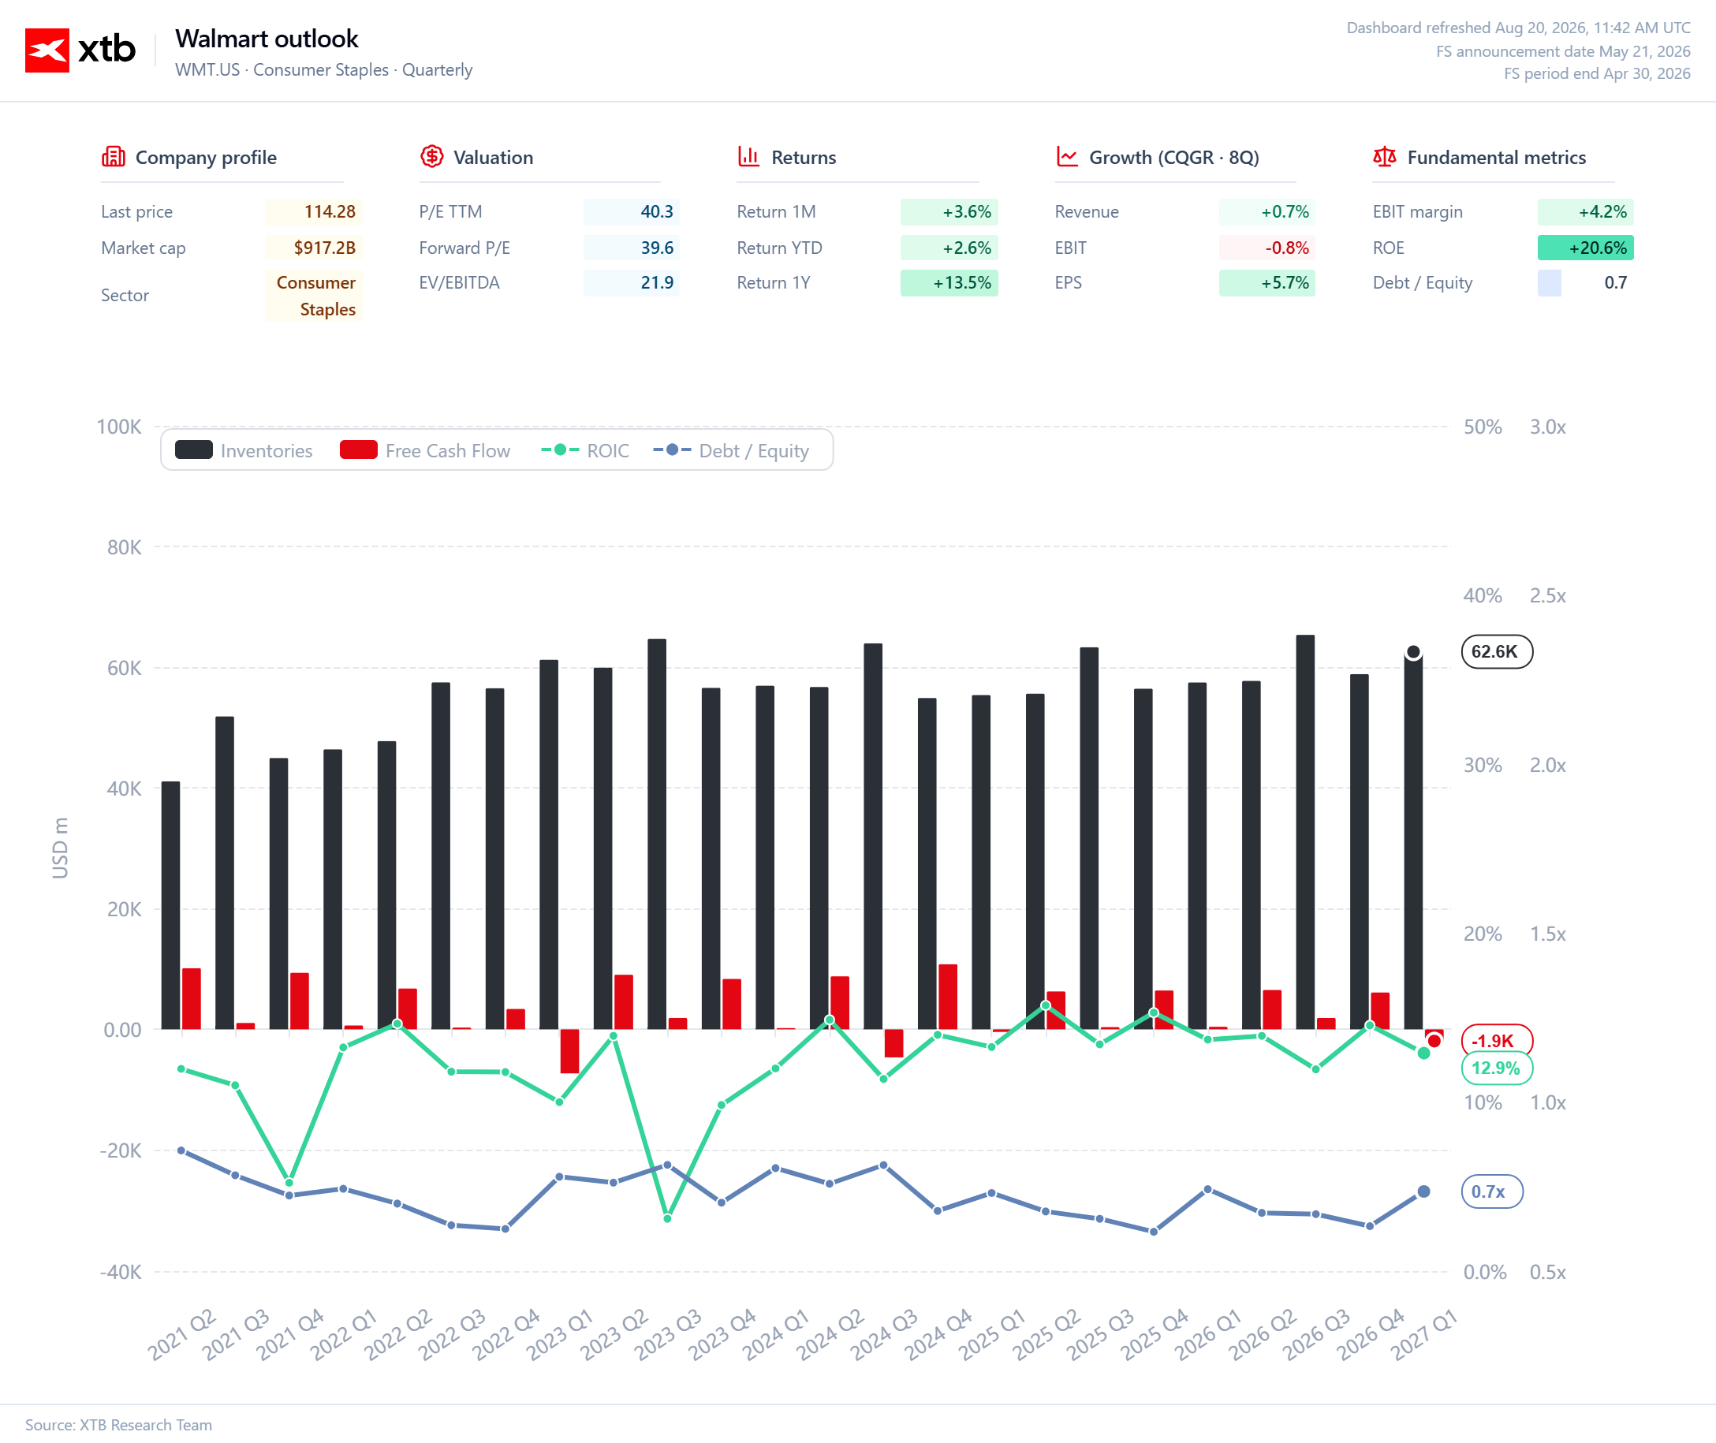Click the Valuation heading
Screen dimensions: 1716x1443
click(x=493, y=157)
